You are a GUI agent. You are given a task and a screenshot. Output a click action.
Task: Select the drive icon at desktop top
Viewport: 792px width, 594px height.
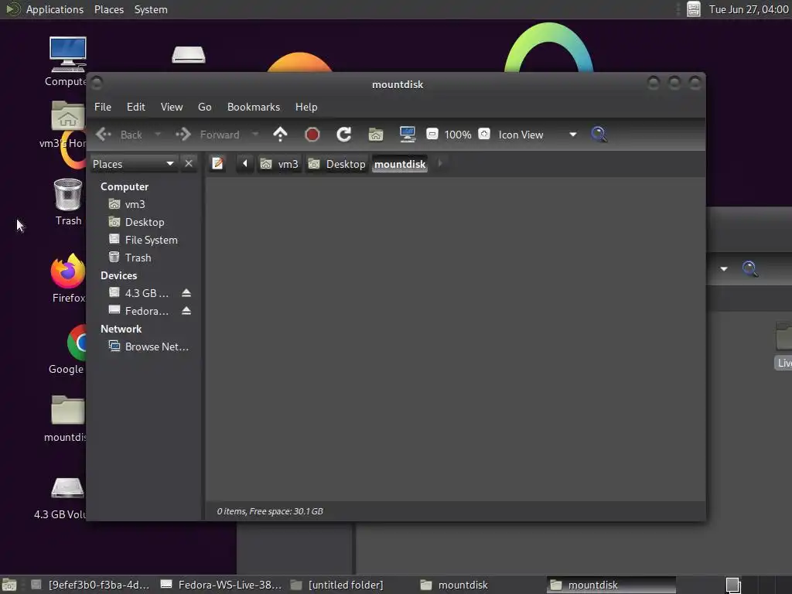[x=189, y=55]
